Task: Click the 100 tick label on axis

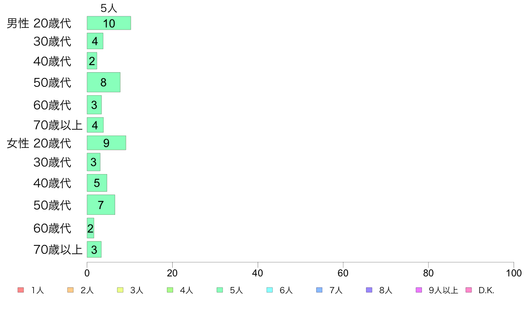Action: click(x=514, y=273)
